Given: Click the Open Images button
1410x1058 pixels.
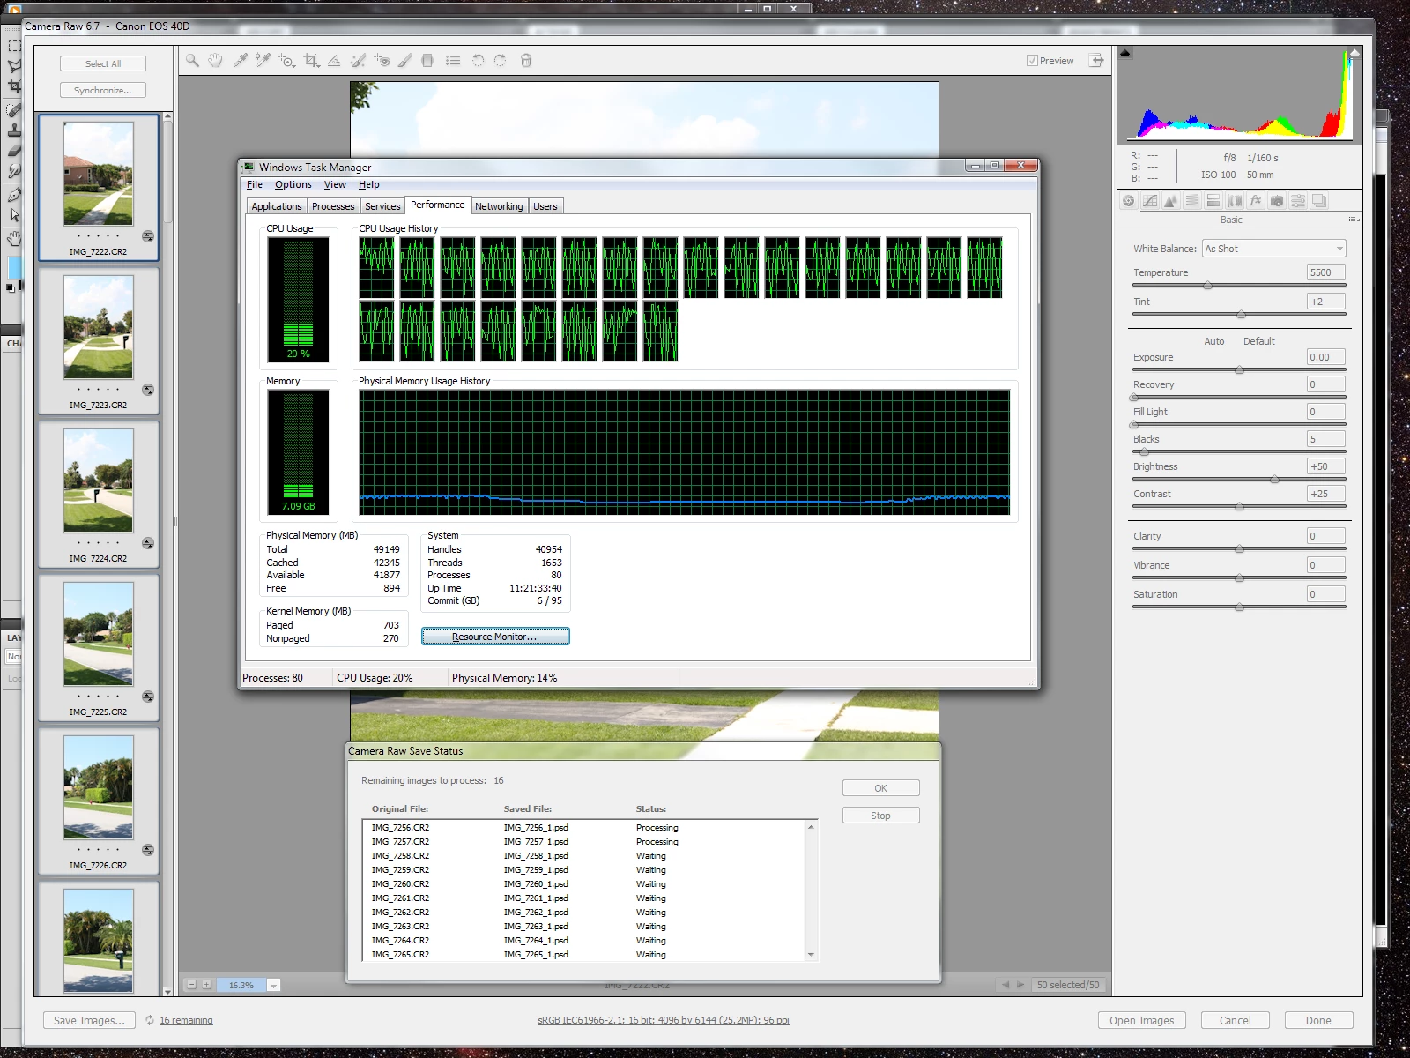Looking at the screenshot, I should [1142, 1020].
